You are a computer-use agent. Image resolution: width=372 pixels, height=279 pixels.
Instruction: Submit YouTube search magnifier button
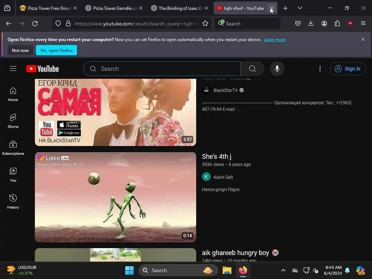point(252,69)
